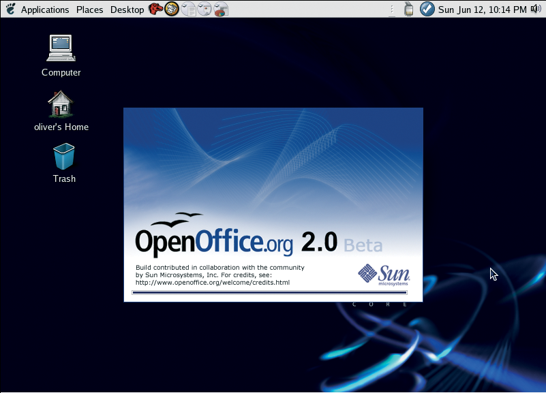Launch the OpenOffice Calc panel launcher
546x393 pixels.
pos(221,9)
